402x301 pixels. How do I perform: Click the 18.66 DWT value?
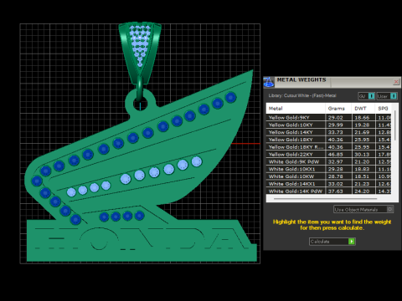pyautogui.click(x=362, y=118)
